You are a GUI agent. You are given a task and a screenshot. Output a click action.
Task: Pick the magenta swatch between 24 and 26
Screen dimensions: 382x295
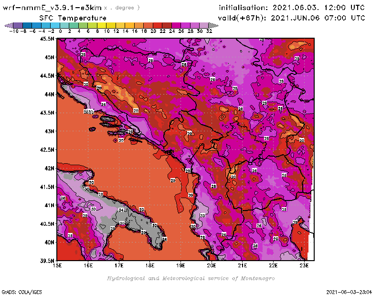point(176,25)
